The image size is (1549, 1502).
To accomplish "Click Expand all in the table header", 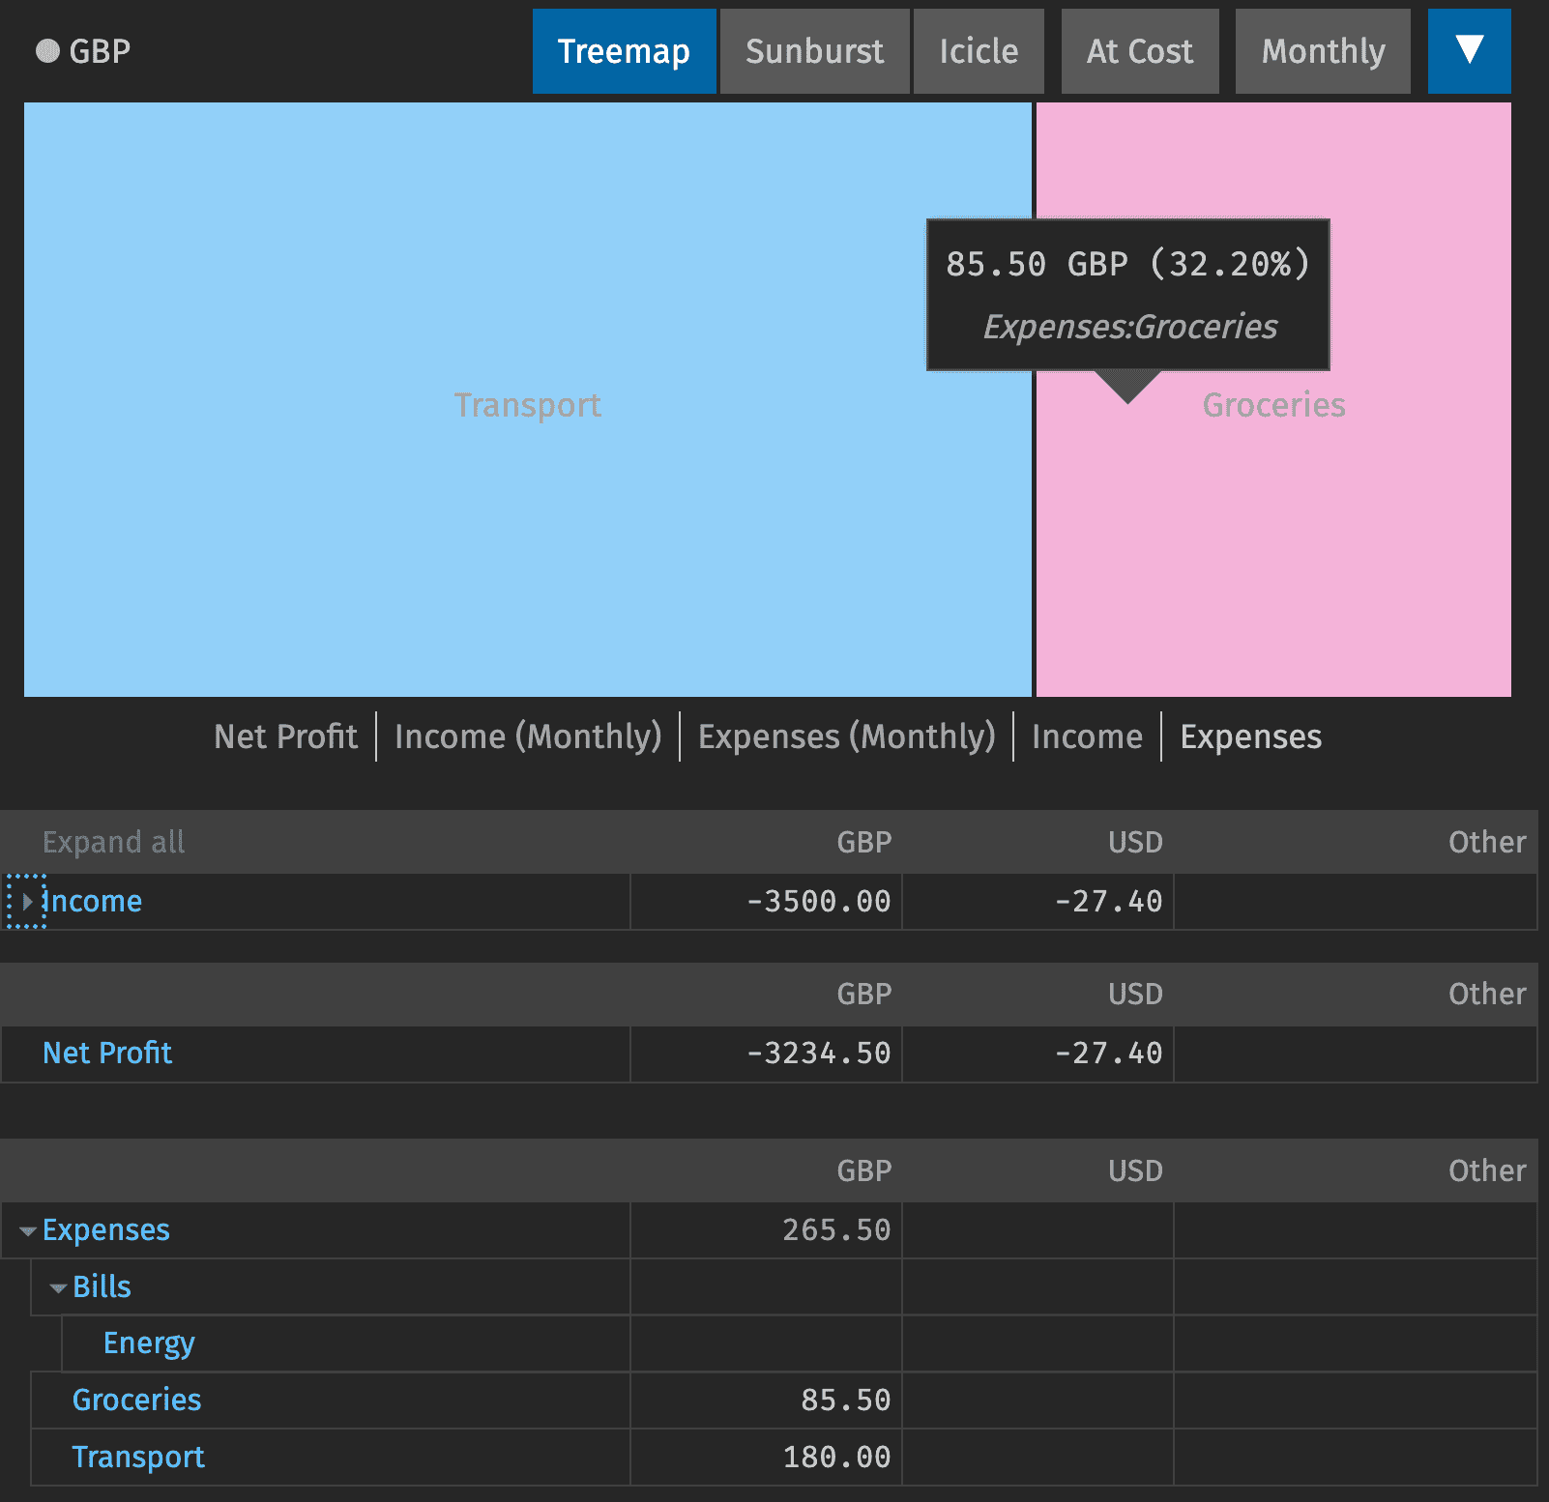I will coord(113,842).
